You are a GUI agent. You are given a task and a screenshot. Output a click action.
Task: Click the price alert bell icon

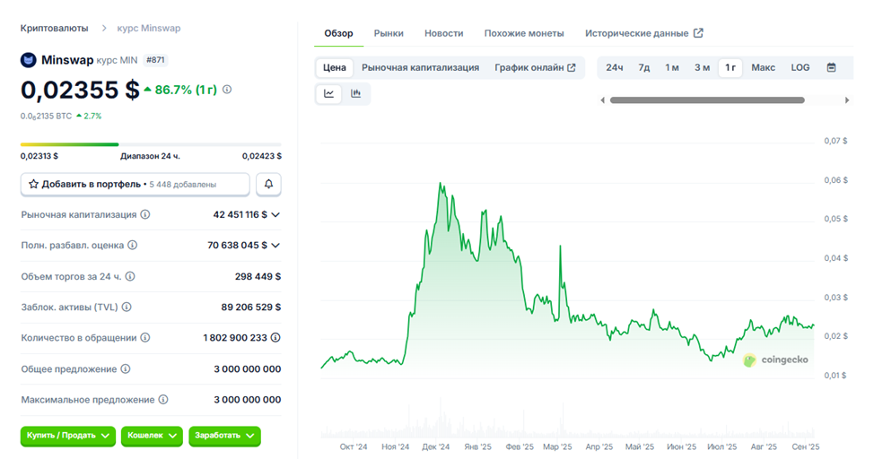pos(268,184)
